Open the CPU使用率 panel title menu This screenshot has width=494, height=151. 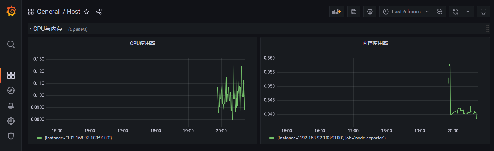(x=143, y=43)
